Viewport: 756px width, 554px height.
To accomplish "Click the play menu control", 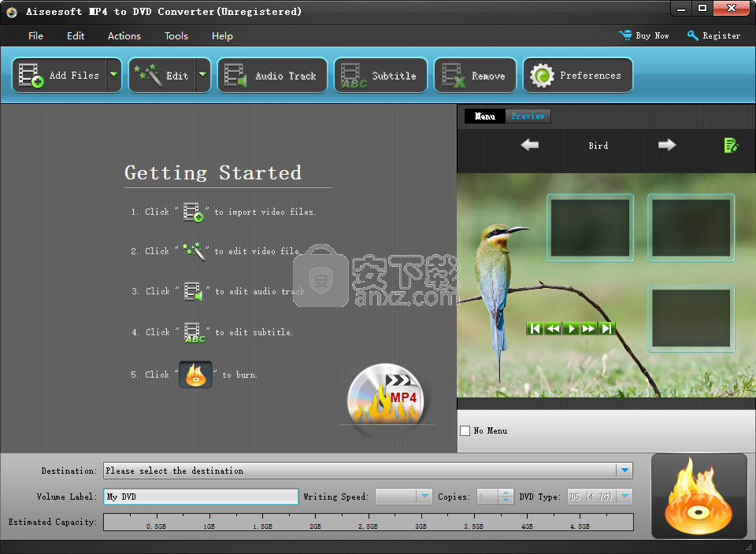I will pos(572,329).
